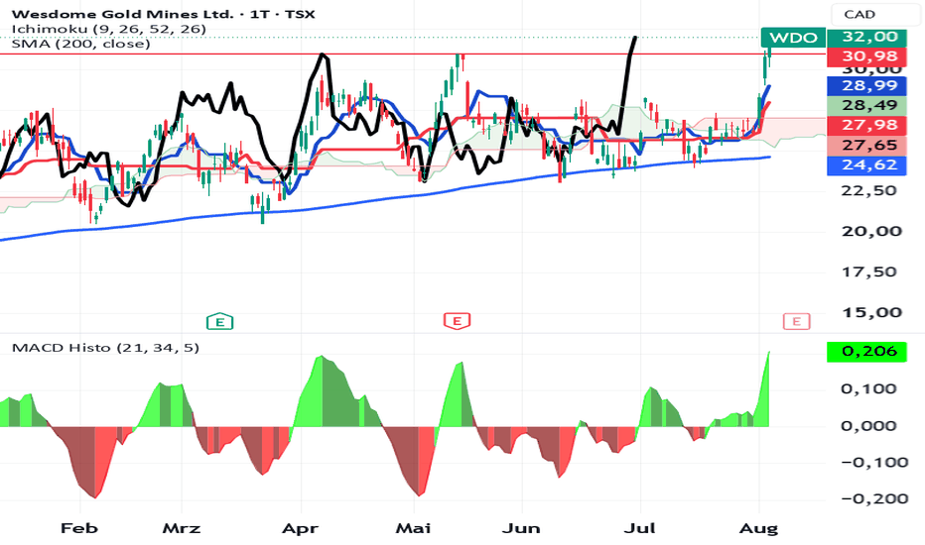The height and width of the screenshot is (545, 925).
Task: Click the Aug label on the time axis
Action: 758,528
